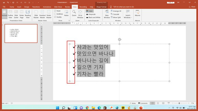The width and height of the screenshot is (198, 111).
Task: Switch to the Design tab
Action: pos(27,7)
